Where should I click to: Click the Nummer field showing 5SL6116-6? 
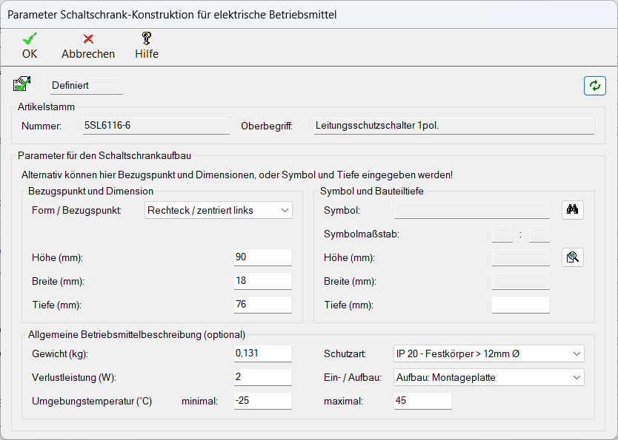(156, 126)
